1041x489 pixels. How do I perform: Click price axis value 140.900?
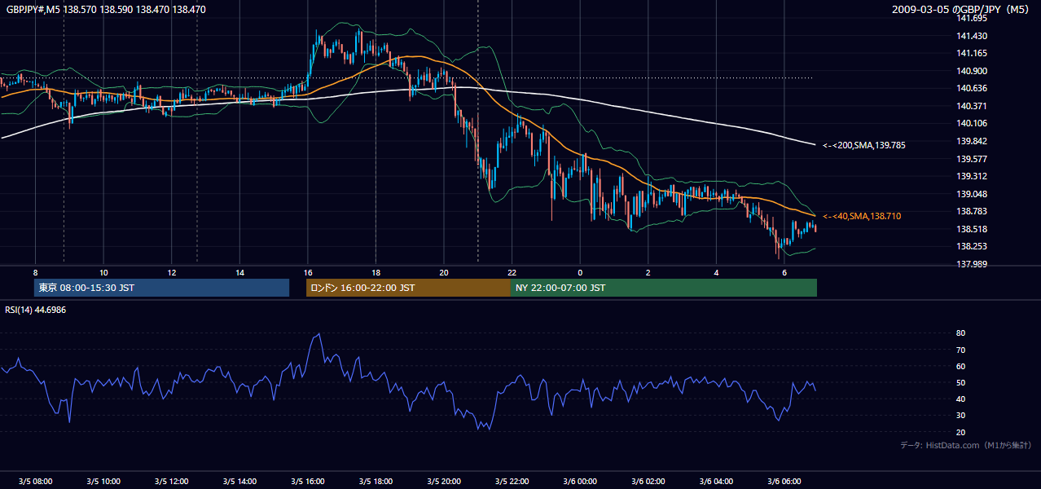click(x=973, y=71)
